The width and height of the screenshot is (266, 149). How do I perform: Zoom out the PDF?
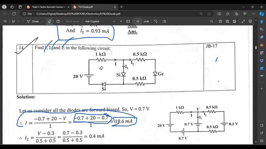pyautogui.click(x=114, y=21)
